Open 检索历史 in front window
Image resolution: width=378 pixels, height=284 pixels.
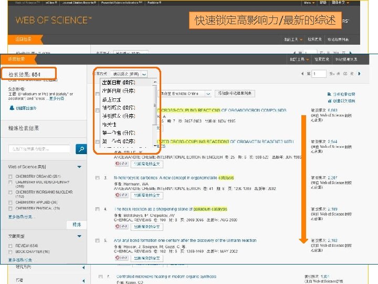point(322,59)
